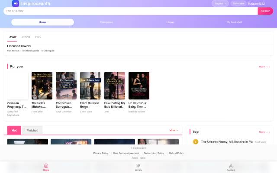Screen dimensions: 277x173
Task: Open The Unseen Nanny top-ranked entry
Action: click(227, 142)
